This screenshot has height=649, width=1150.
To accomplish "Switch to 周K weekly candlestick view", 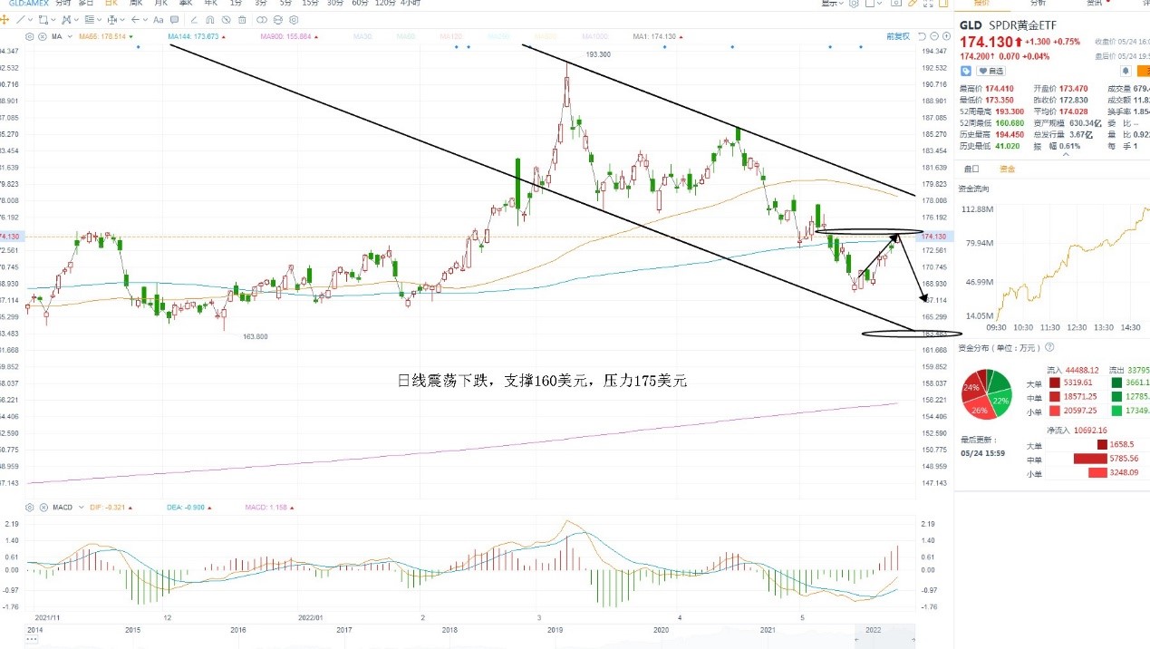I will coord(136,4).
